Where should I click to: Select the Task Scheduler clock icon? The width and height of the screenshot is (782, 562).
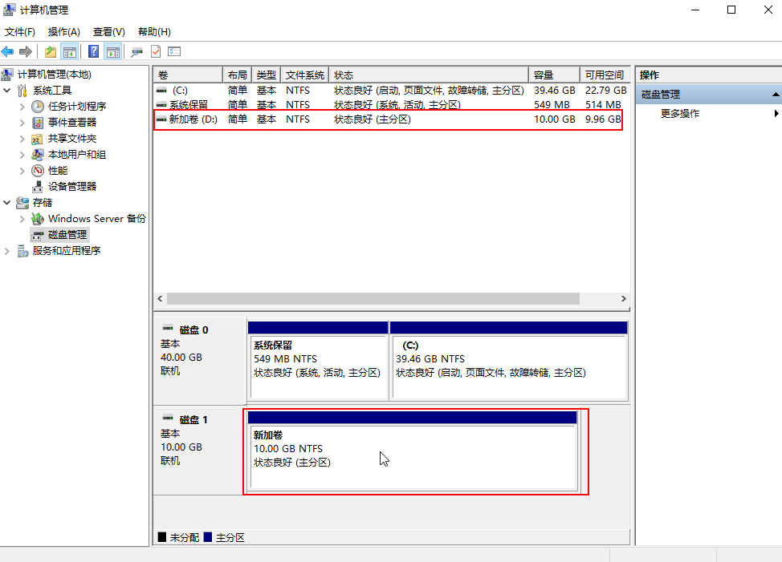(x=38, y=107)
